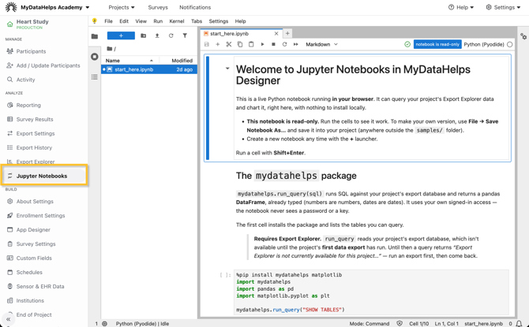Viewport: 529px width, 327px height.
Task: Open the Edit menu
Action: tap(124, 21)
